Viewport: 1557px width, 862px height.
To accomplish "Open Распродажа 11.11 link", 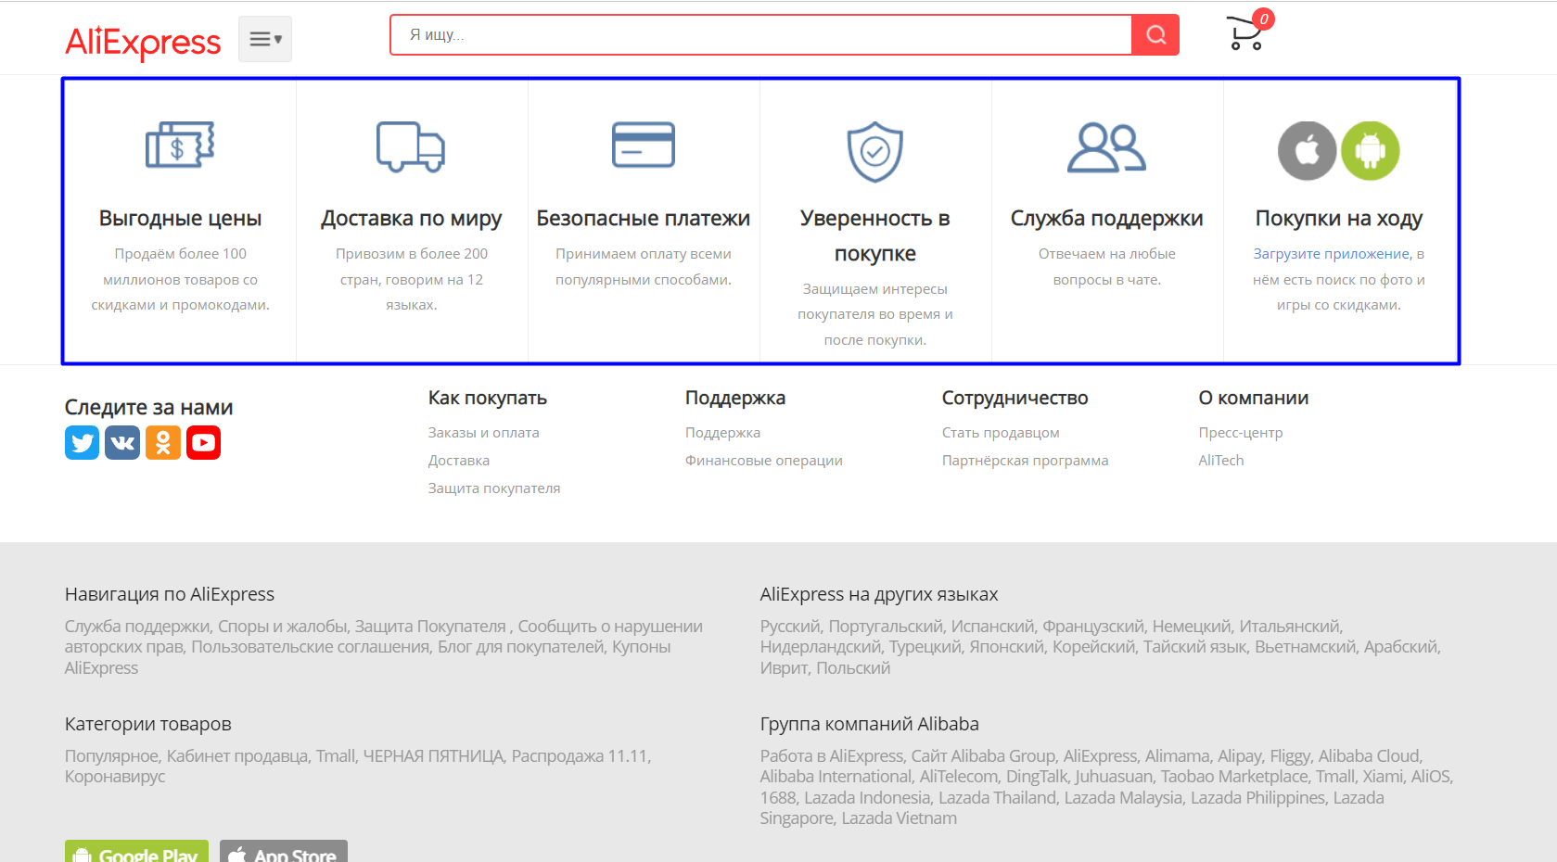I will pyautogui.click(x=580, y=756).
